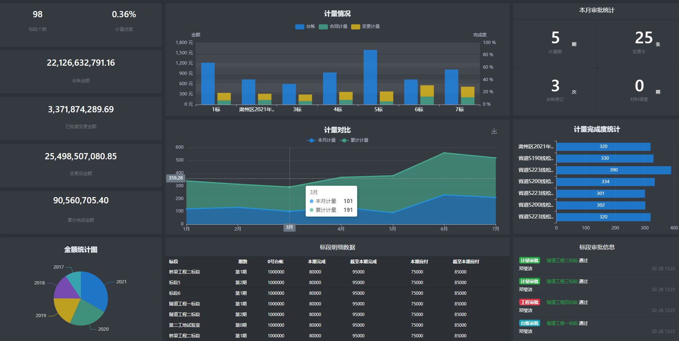Click the 2021 slice of the pie chart

click(x=94, y=290)
